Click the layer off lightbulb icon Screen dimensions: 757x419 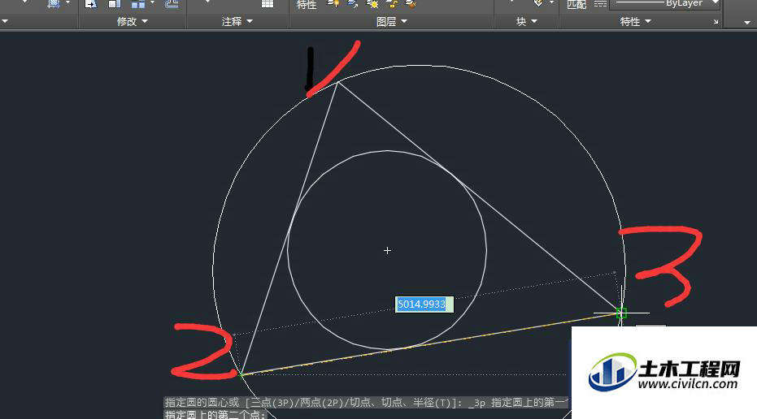coord(333,4)
